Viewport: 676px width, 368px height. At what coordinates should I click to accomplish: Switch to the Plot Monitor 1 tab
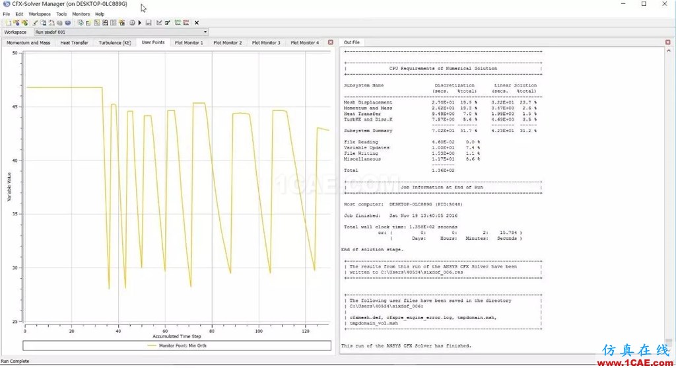point(189,43)
